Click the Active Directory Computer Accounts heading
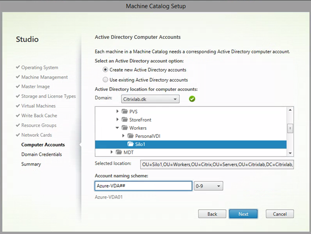311x234 pixels. click(138, 37)
